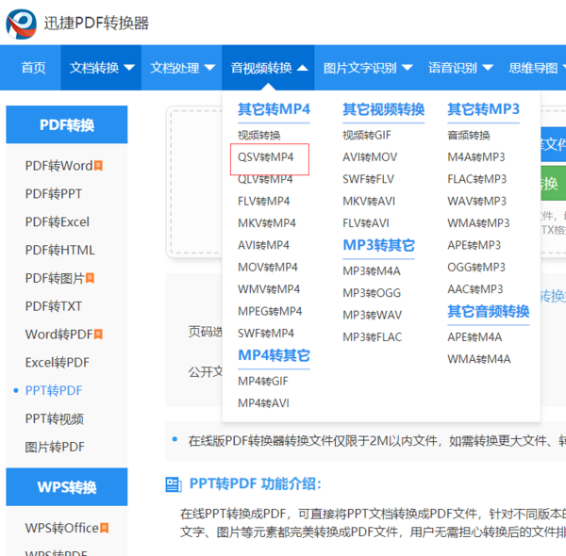
Task: Open APE转M4A converter
Action: pos(474,336)
